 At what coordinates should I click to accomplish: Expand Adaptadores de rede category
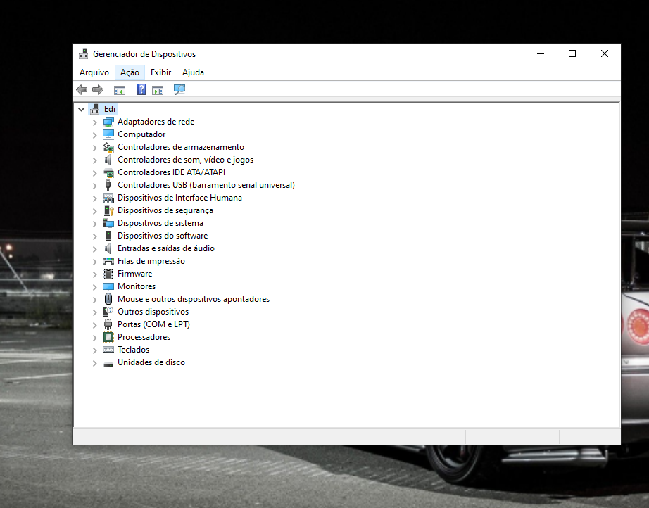coord(94,122)
